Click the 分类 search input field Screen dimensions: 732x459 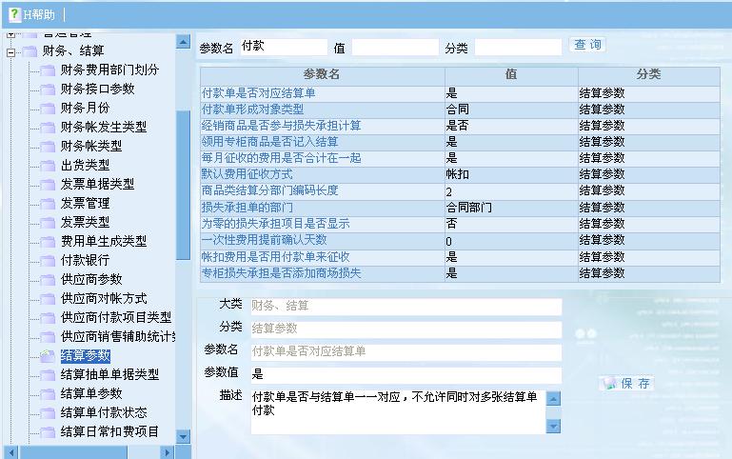tap(518, 48)
